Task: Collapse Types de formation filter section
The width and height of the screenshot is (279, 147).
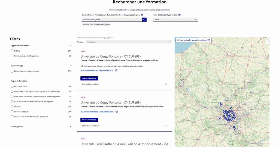Action: 71,81
